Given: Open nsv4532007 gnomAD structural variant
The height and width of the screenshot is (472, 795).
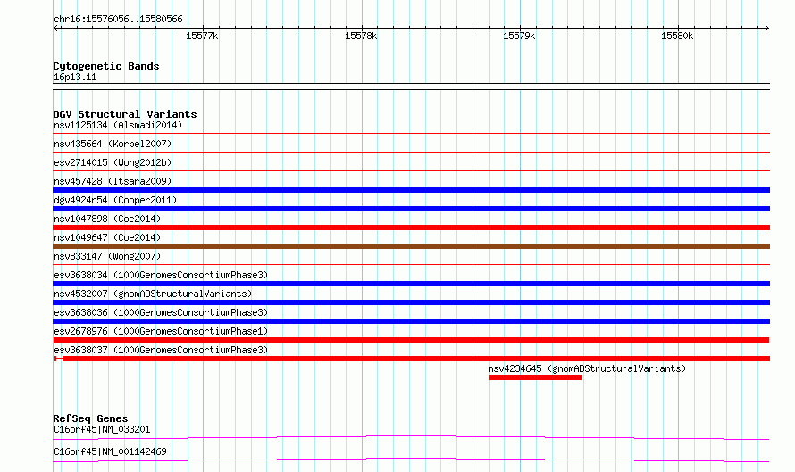Looking at the screenshot, I should [153, 294].
